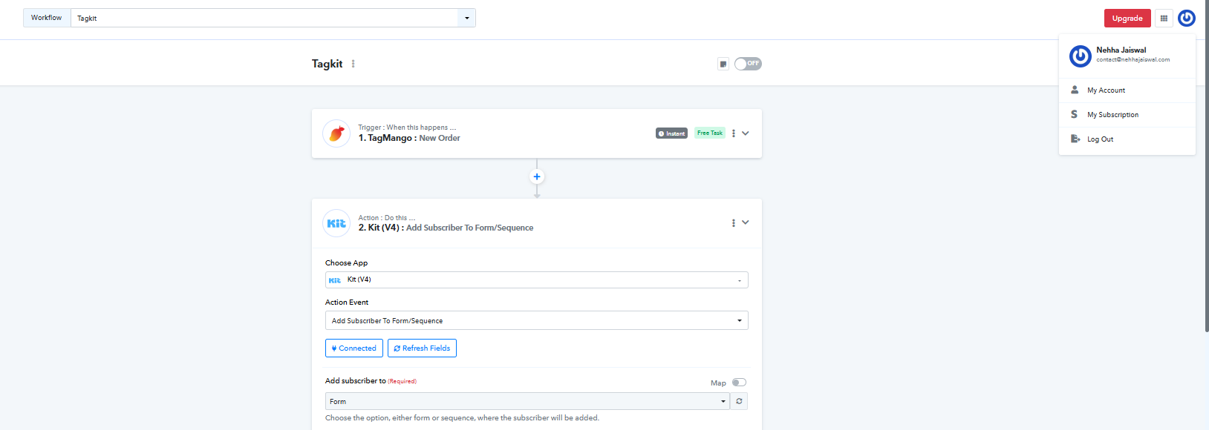Collapse the Kit (V4) action step chevron
The width and height of the screenshot is (1209, 430).
[x=746, y=222]
